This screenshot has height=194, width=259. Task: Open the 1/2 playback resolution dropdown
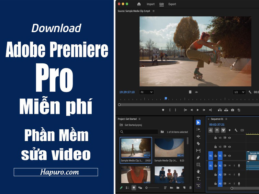coord(239,92)
